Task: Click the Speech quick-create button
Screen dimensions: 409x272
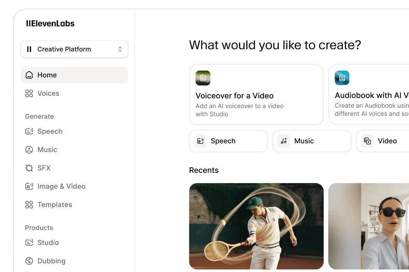Action: 229,141
